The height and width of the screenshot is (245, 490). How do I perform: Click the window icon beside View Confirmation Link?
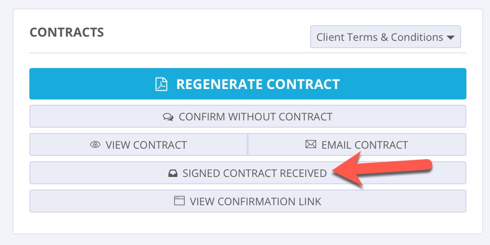pos(179,201)
